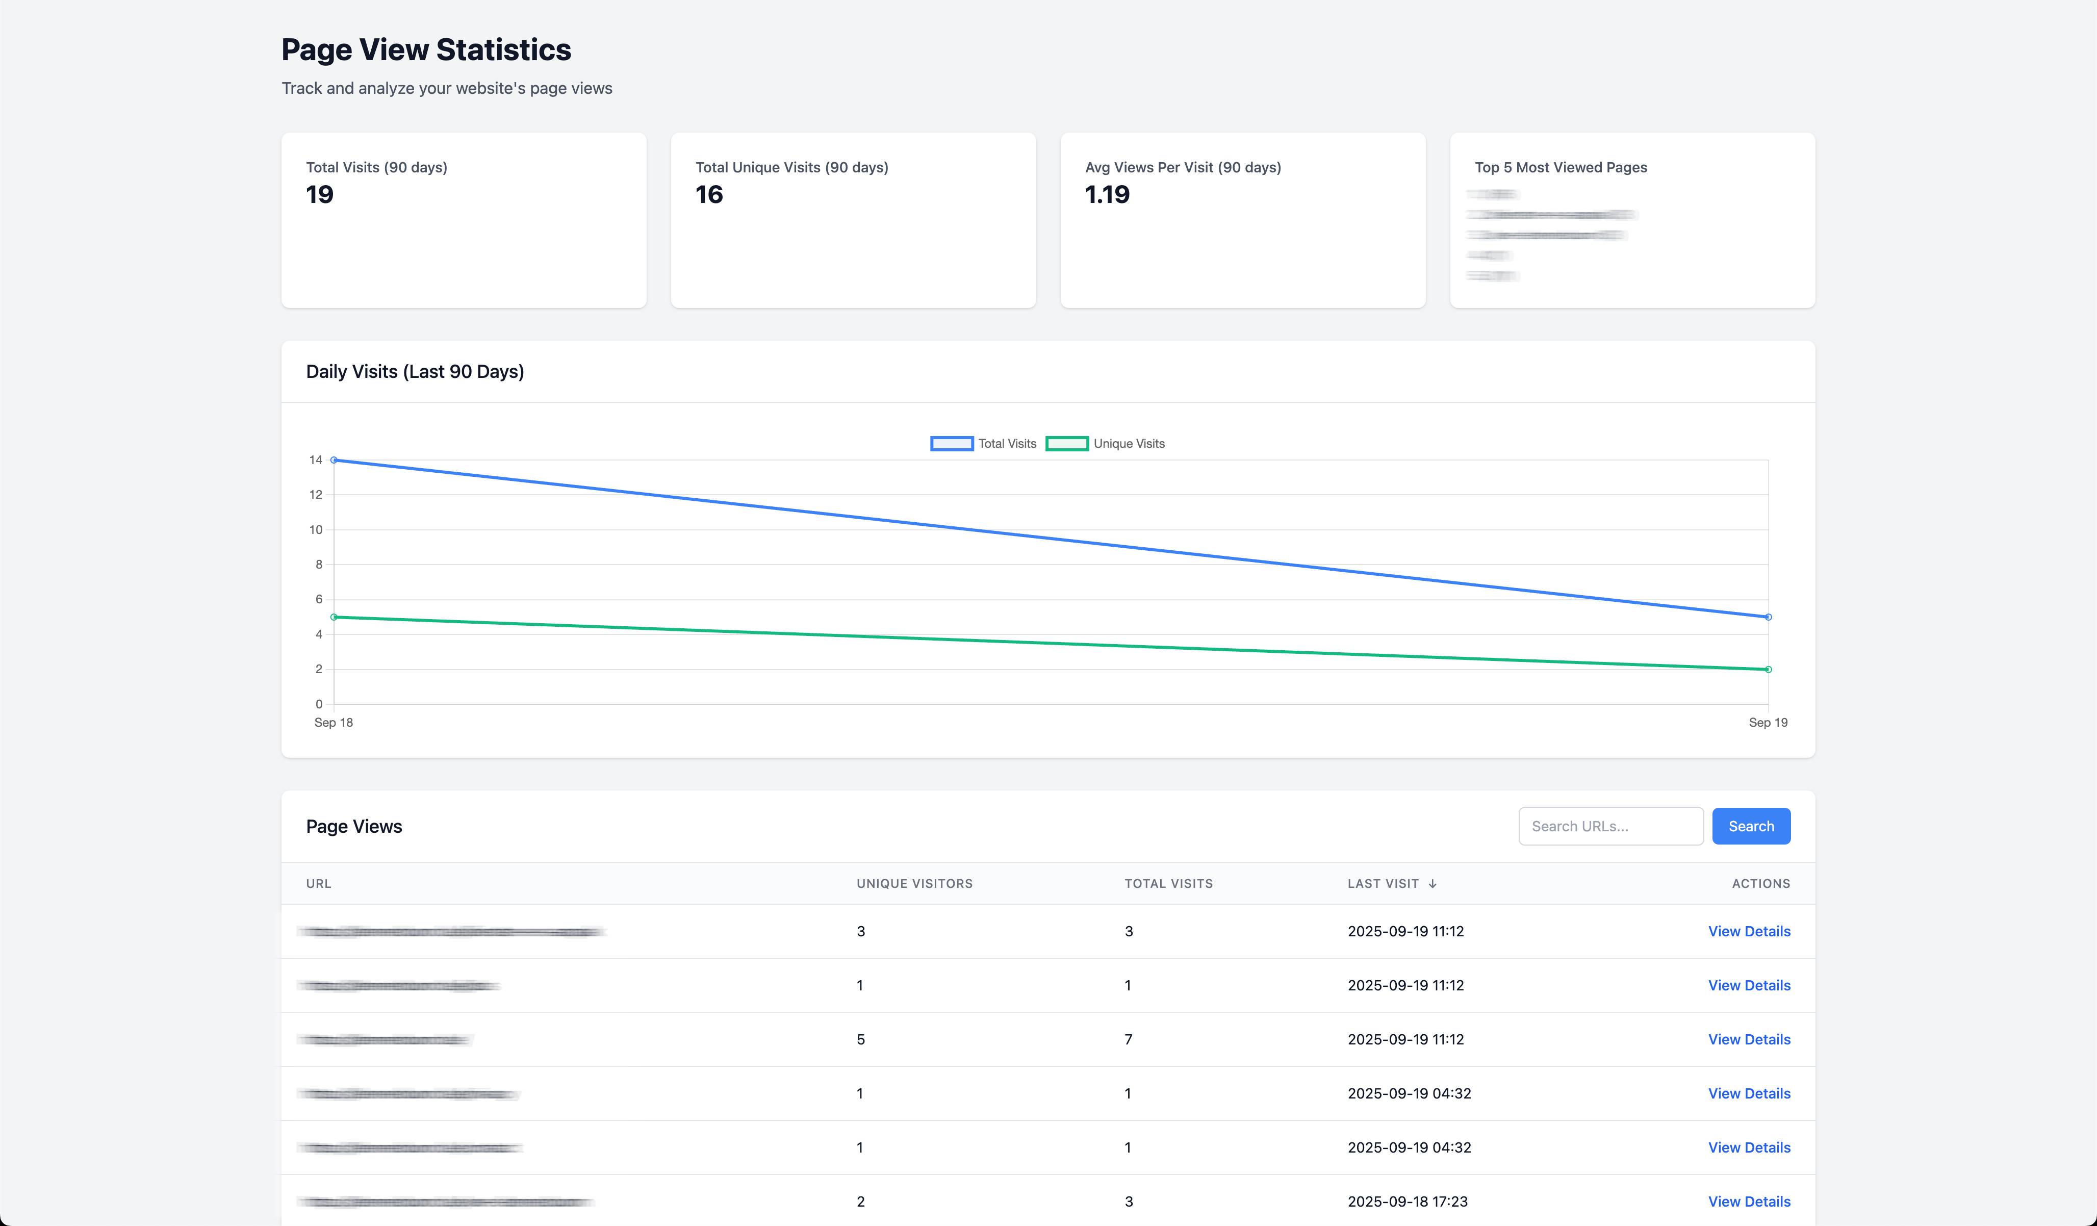Sort table by Total Visits column header
The image size is (2097, 1226).
(x=1168, y=884)
